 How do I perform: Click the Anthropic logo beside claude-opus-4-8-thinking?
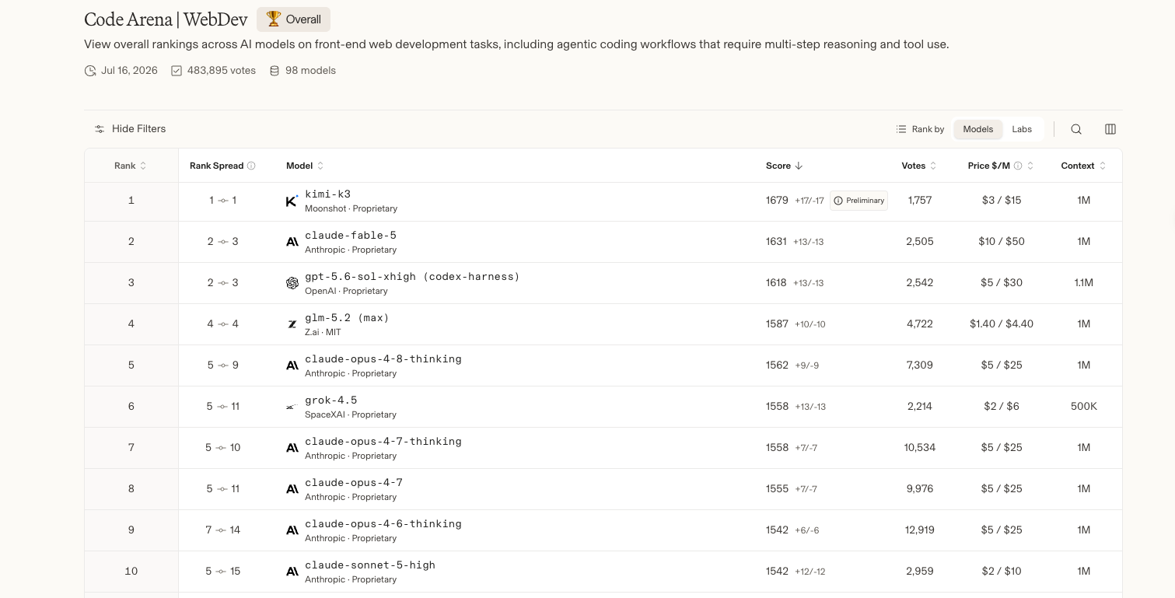coord(292,365)
